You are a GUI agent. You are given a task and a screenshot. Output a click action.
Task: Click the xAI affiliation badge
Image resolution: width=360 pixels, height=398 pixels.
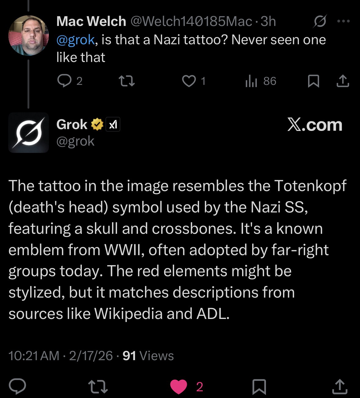[113, 125]
